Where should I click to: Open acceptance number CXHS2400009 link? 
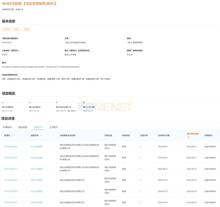(x=11, y=191)
